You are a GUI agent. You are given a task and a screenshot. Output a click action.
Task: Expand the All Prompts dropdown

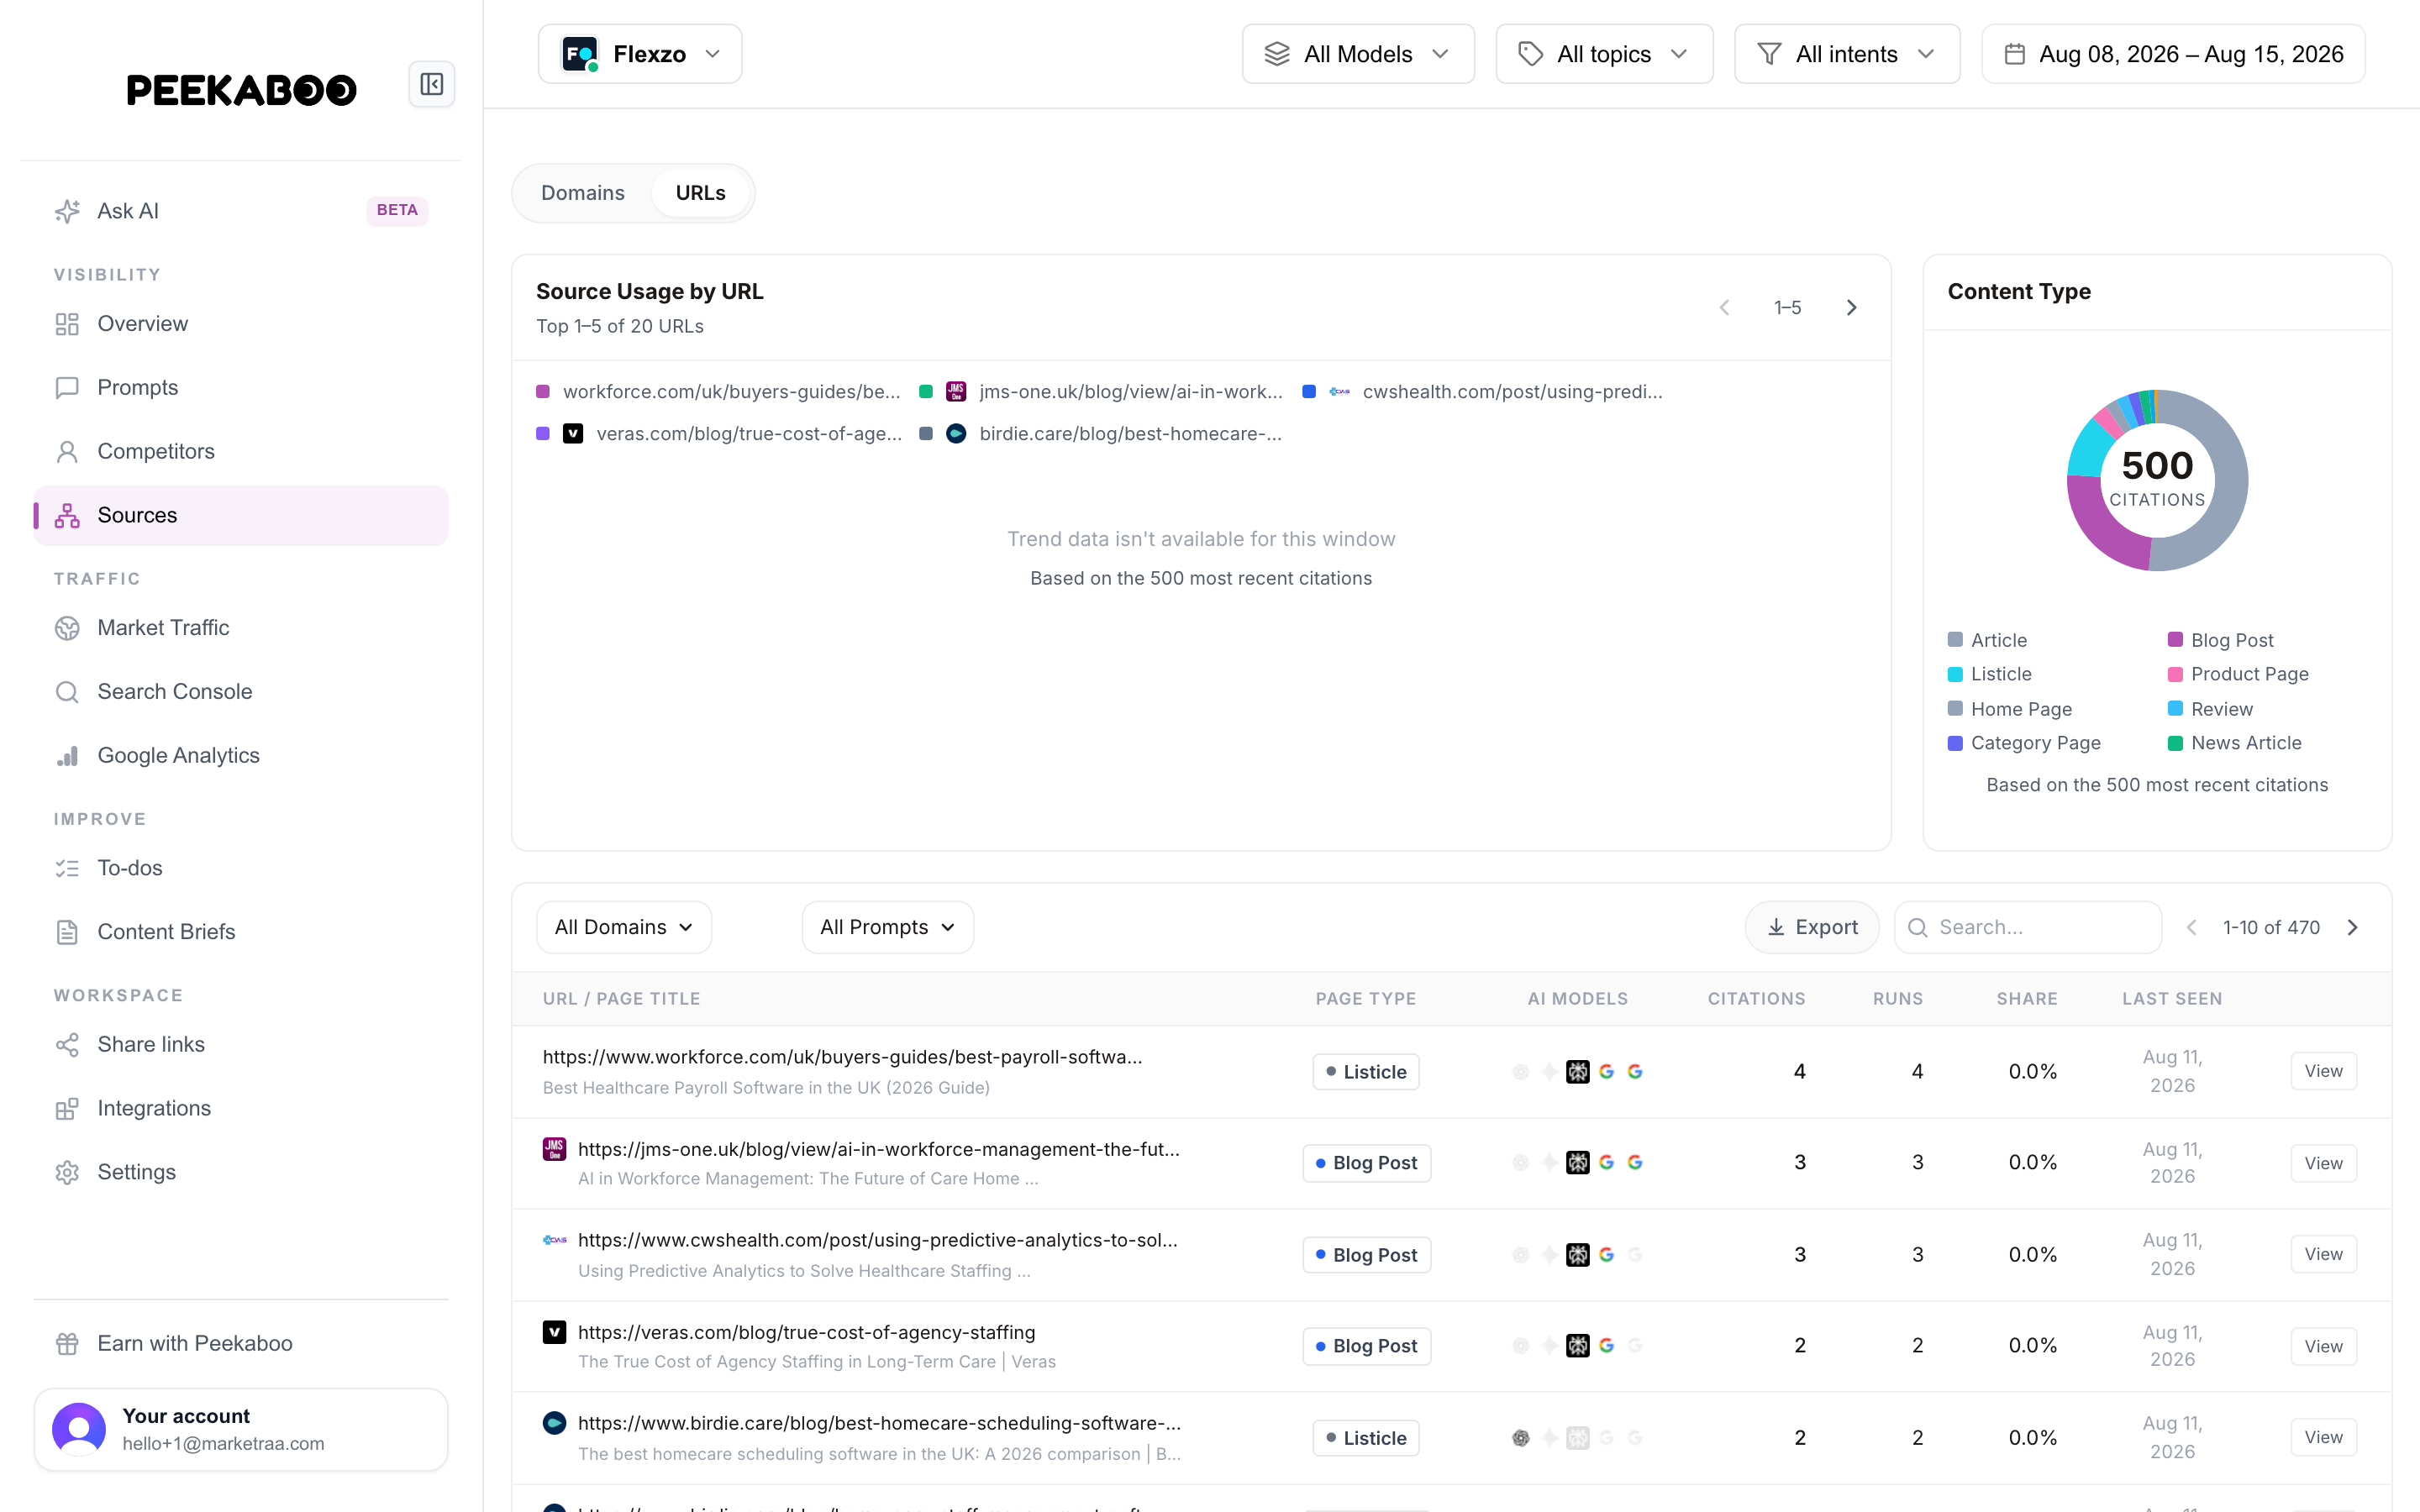click(x=888, y=928)
